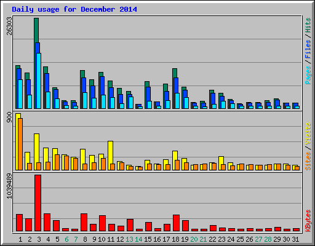The width and height of the screenshot is (315, 246).
Task: Click the day 31 axis label
Action: coord(295,239)
